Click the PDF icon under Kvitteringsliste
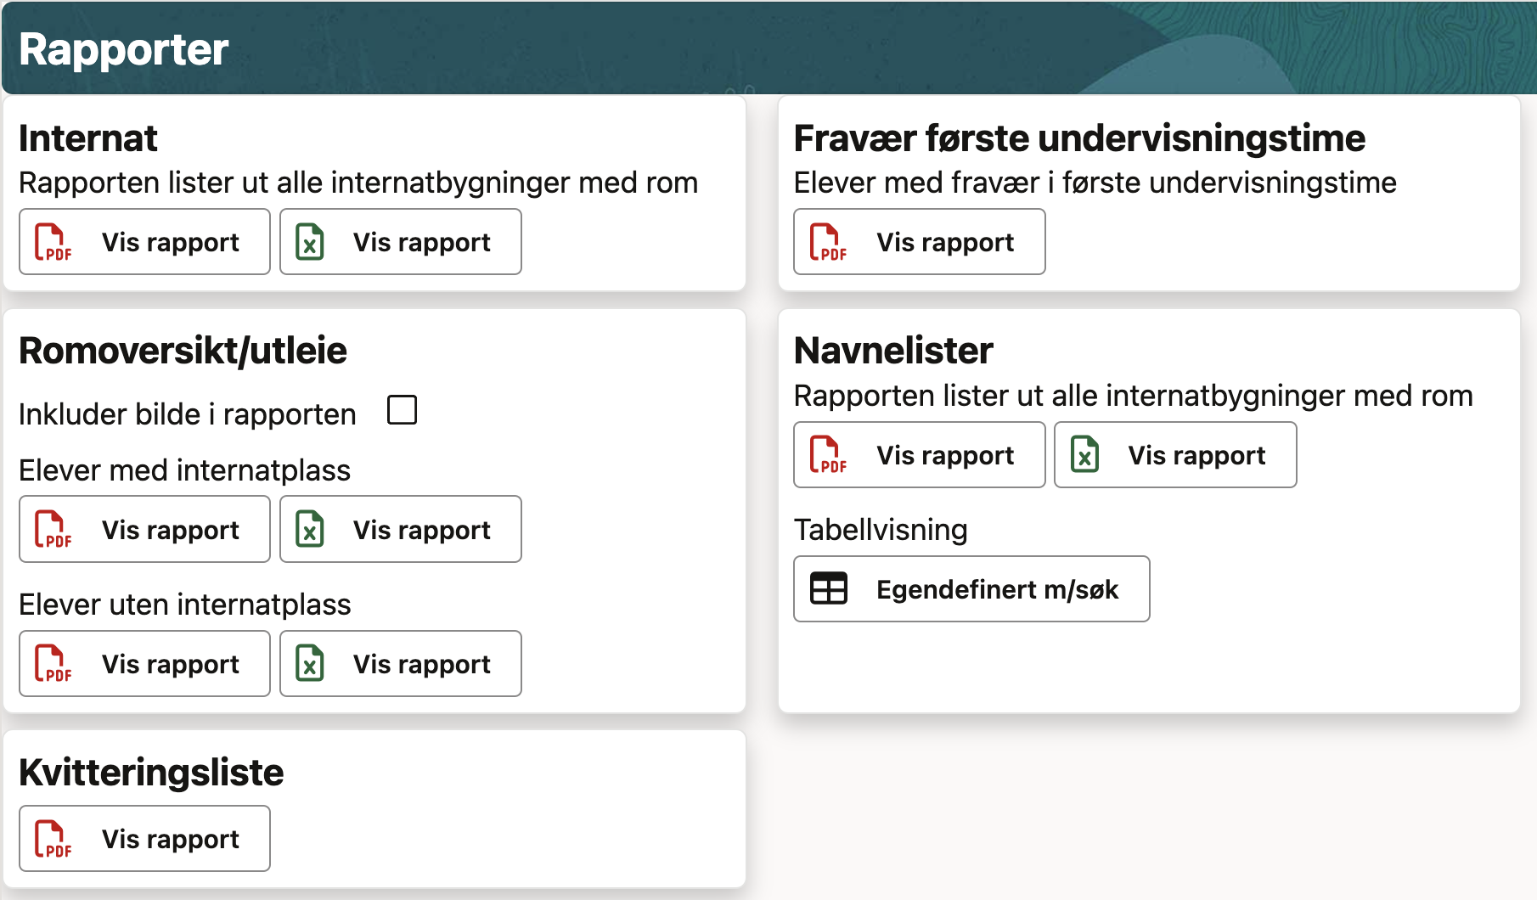Viewport: 1537px width, 900px height. [x=53, y=839]
